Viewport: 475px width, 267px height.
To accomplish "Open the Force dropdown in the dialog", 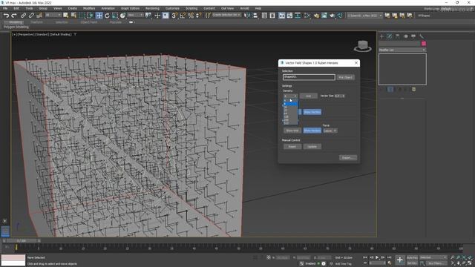I will pos(330,131).
